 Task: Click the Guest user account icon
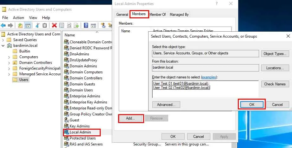click(67, 120)
